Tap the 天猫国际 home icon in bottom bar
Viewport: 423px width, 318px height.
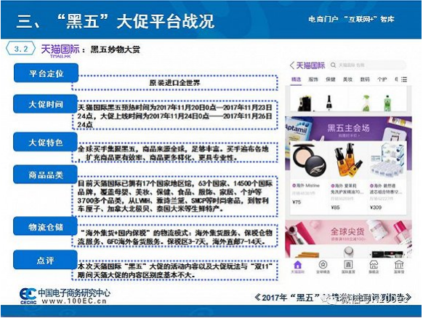coord(297,264)
